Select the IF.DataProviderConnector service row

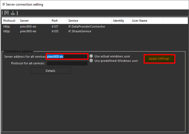(x=95, y=27)
